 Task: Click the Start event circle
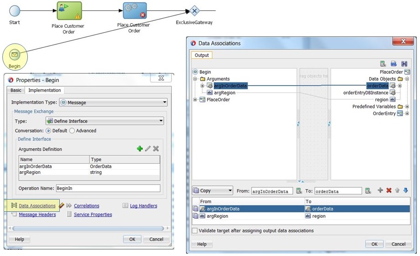point(15,10)
